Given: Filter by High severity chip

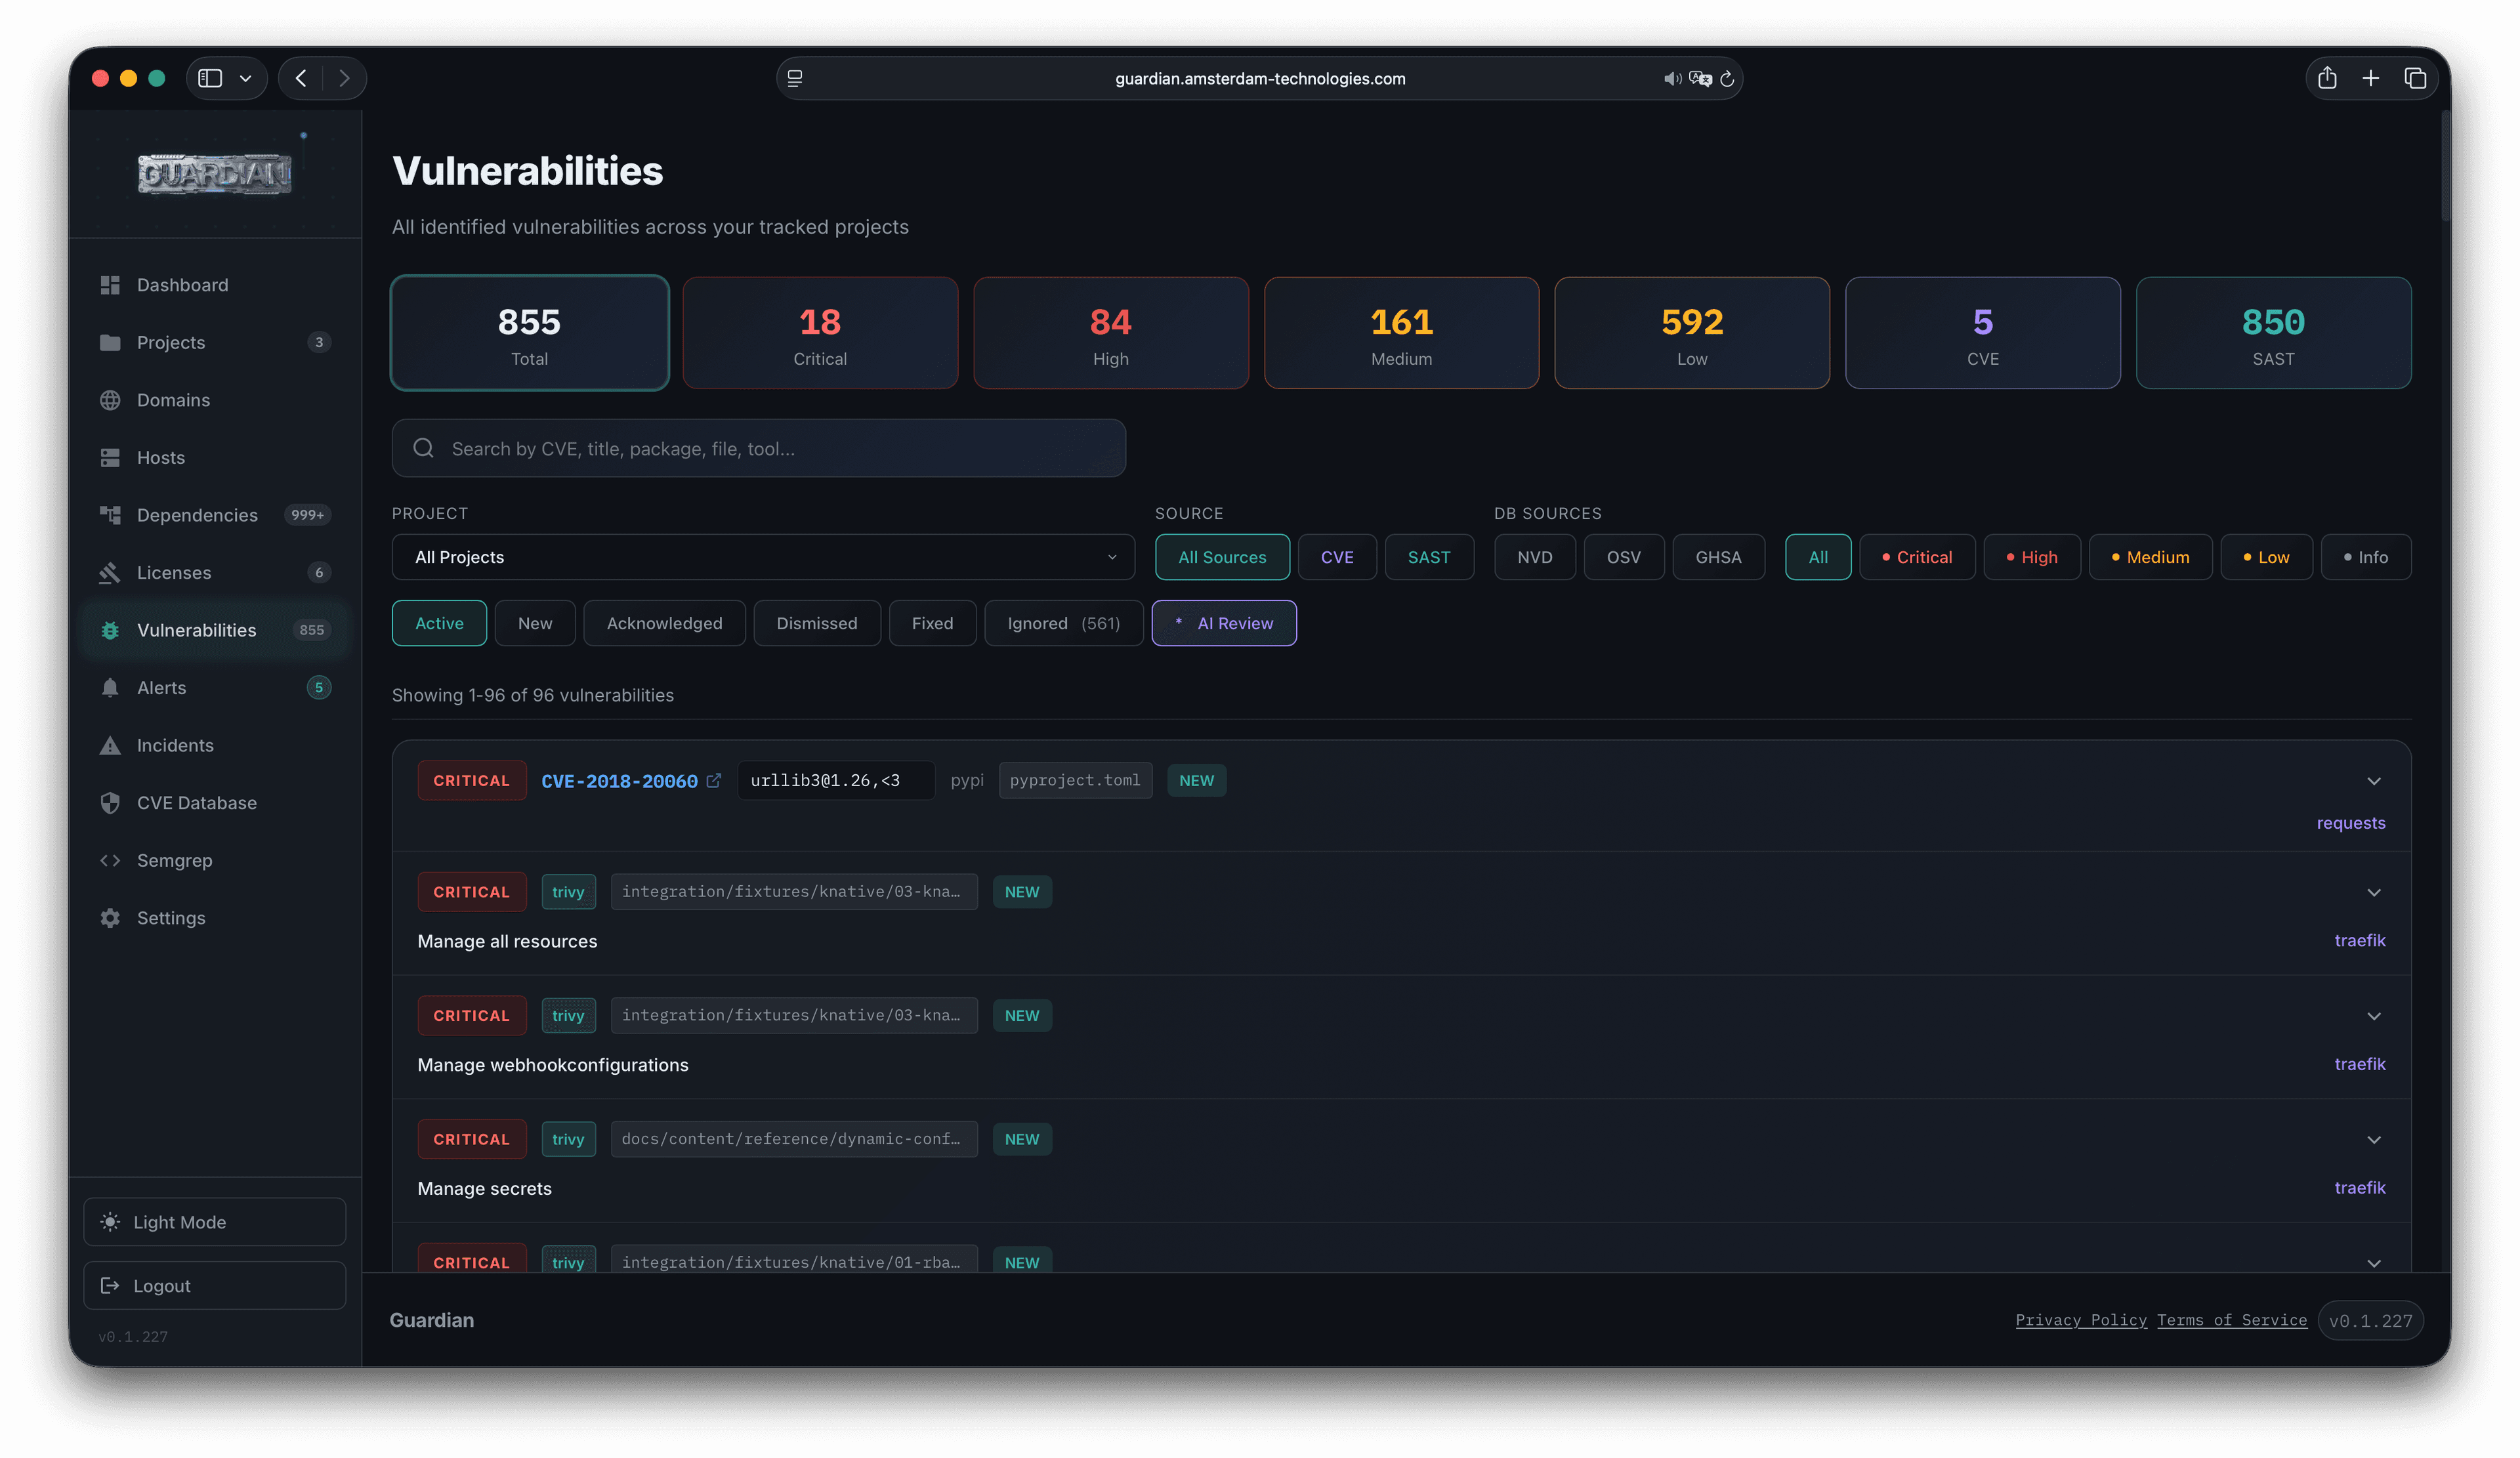Looking at the screenshot, I should 2032,557.
